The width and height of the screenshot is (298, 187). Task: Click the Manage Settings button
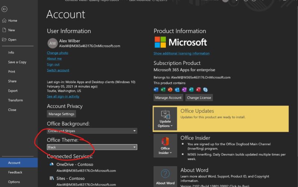click(x=61, y=114)
